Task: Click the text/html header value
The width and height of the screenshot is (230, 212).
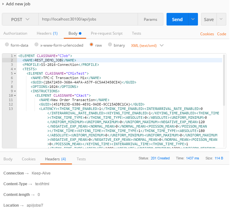Action: click(42, 184)
